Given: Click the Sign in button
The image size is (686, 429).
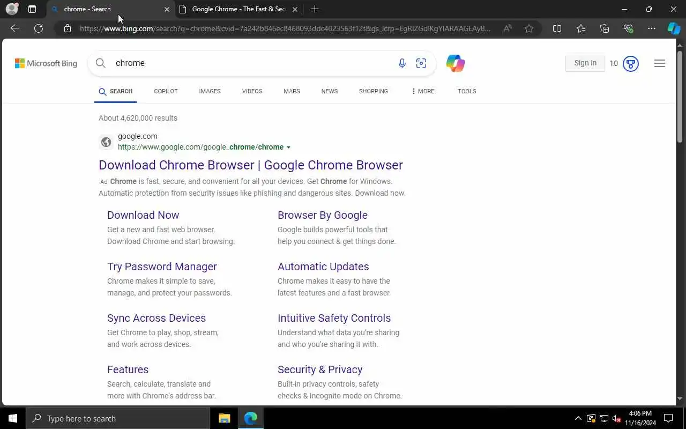Looking at the screenshot, I should click(x=585, y=63).
